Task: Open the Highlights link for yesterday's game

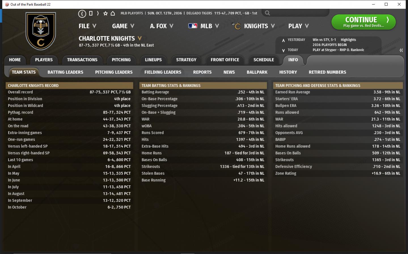Action: click(348, 40)
